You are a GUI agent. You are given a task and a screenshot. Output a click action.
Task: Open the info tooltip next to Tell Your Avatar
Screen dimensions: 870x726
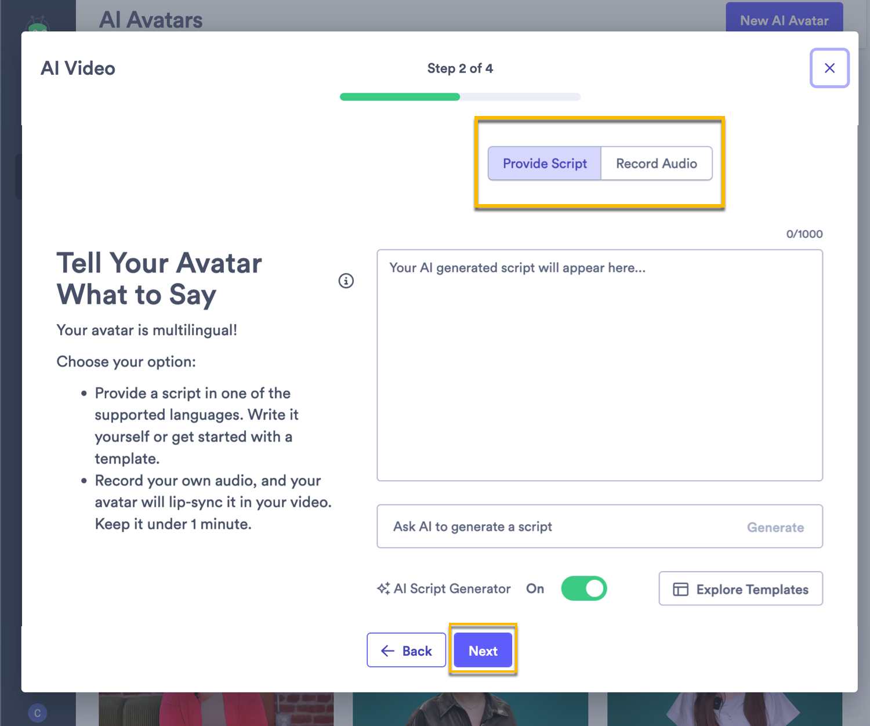[346, 281]
